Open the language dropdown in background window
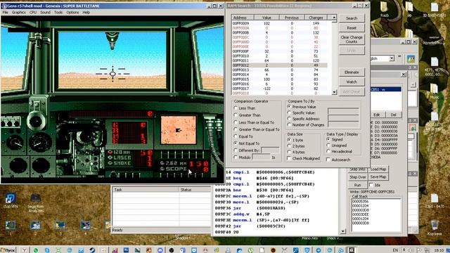Viewport: 450px width, 253px height. [392, 58]
